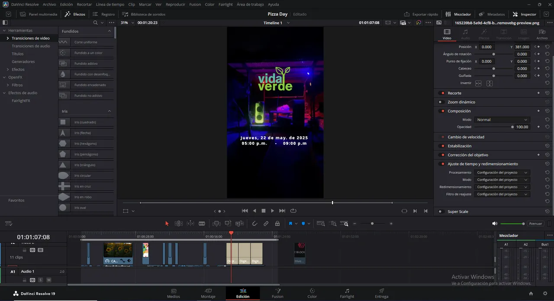Open the Biblioteca de sonidos panel

pos(144,14)
